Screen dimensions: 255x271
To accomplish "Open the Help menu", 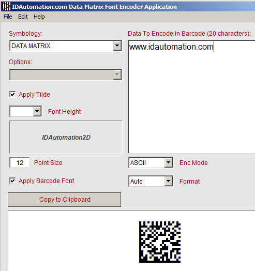I will click(x=39, y=17).
